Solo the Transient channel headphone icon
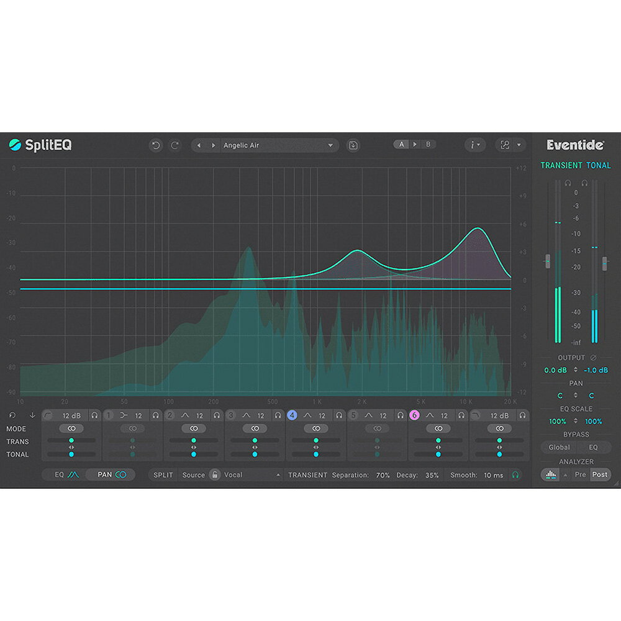Viewport: 621px width, 621px height. coord(568,183)
